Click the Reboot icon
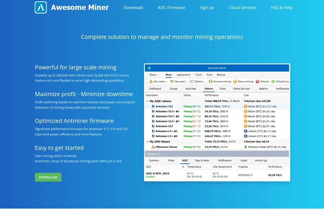This screenshot has height=216, width=324. click(258, 81)
